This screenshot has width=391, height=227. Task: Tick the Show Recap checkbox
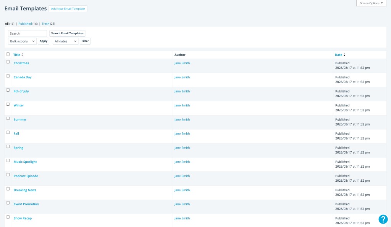point(8,217)
